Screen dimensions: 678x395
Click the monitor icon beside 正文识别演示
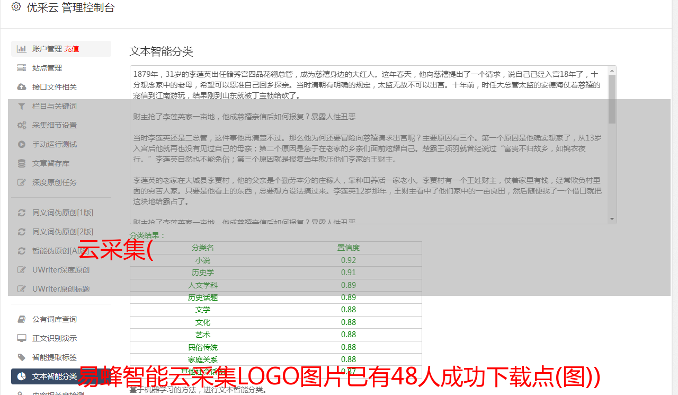click(22, 338)
